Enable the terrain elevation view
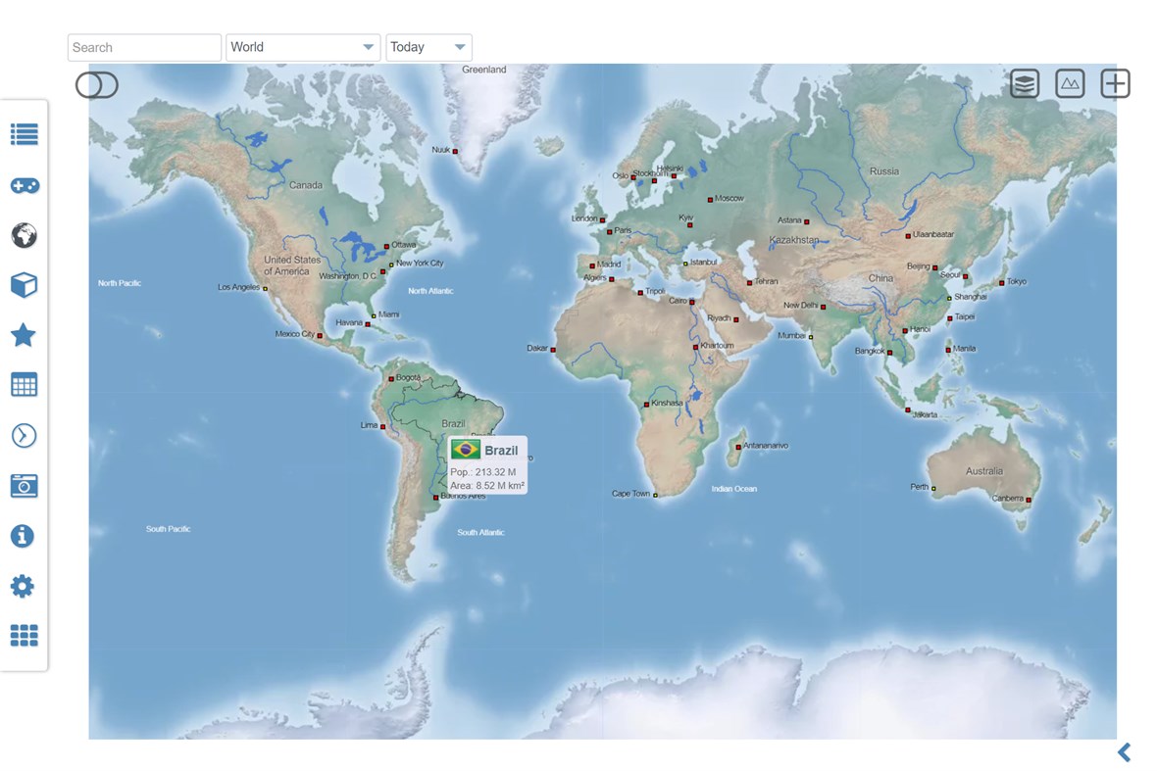This screenshot has width=1157, height=771. pyautogui.click(x=1069, y=83)
